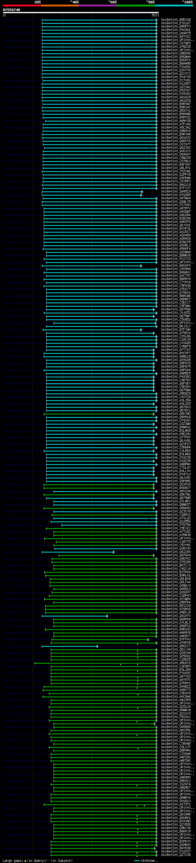The width and height of the screenshot is (196, 863).
Task: Open the UniRef100_Q2R030 entry
Action: point(175,548)
